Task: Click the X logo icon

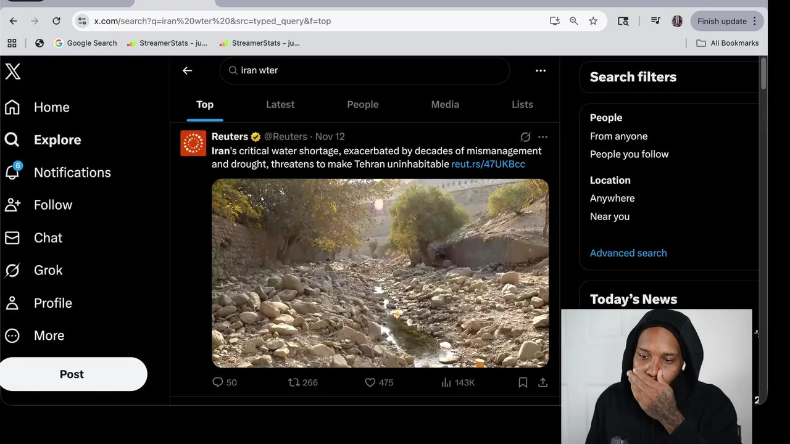Action: point(13,72)
